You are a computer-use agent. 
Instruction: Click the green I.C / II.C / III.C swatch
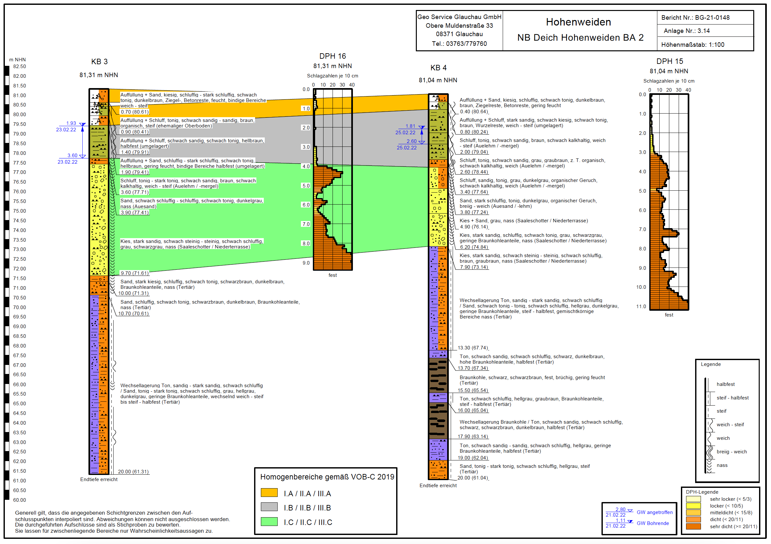coord(269,521)
